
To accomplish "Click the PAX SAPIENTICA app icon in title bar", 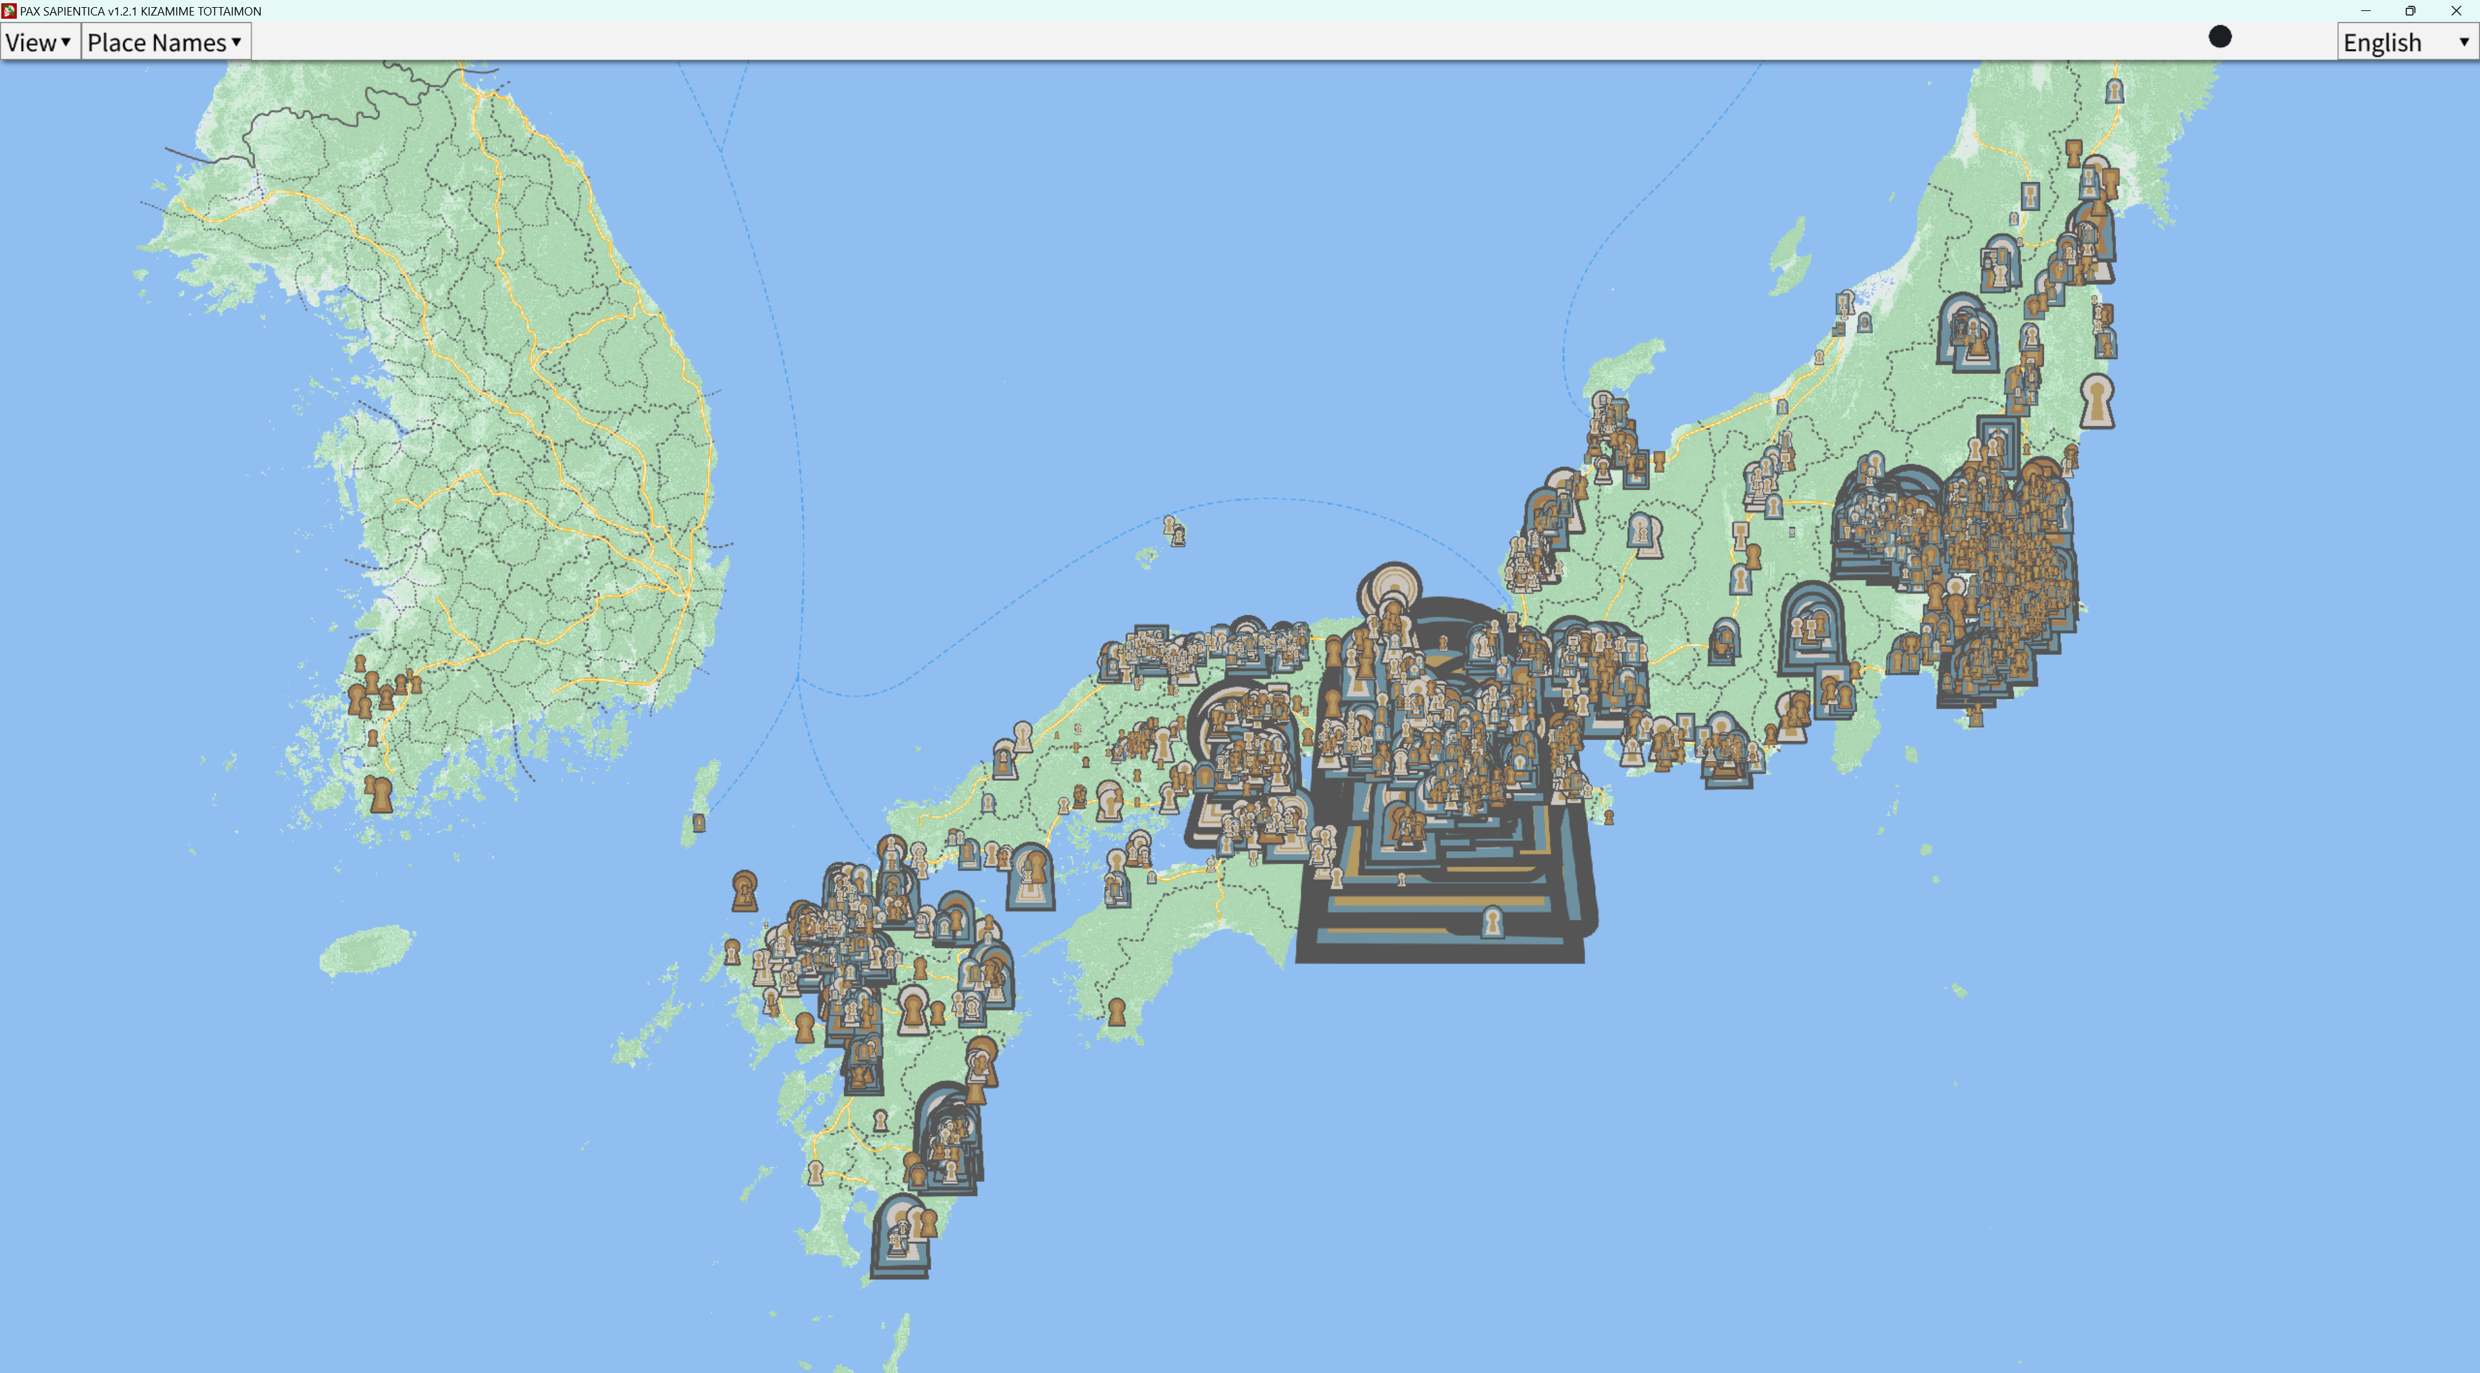I will [8, 10].
